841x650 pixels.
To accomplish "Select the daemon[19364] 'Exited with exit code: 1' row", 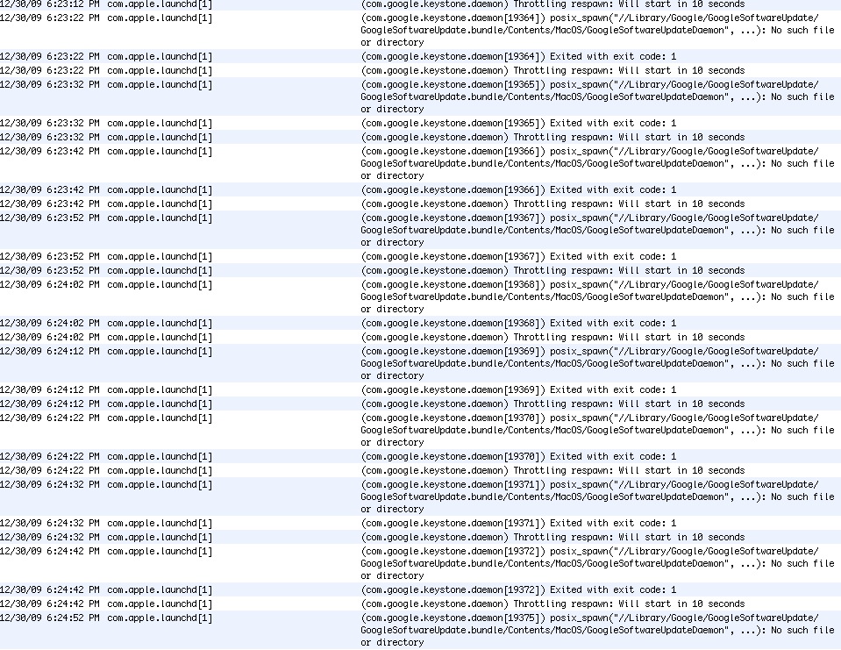I will 421,56.
